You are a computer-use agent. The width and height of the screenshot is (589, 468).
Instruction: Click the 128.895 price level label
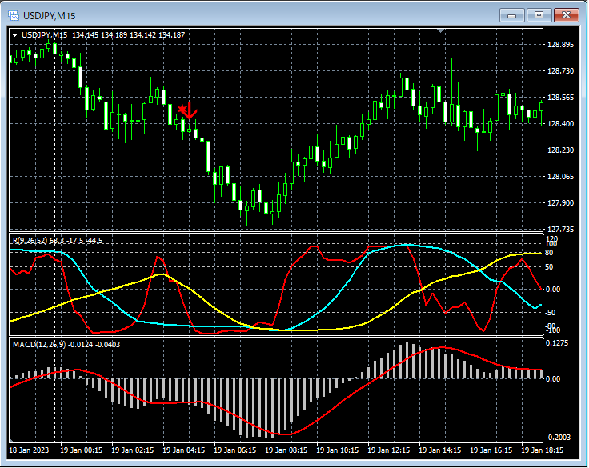coord(560,45)
